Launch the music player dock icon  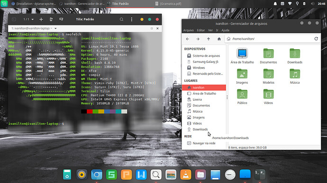click(x=82, y=174)
